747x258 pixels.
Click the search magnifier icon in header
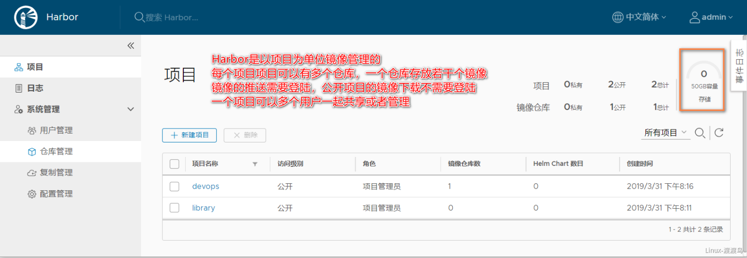coord(139,17)
